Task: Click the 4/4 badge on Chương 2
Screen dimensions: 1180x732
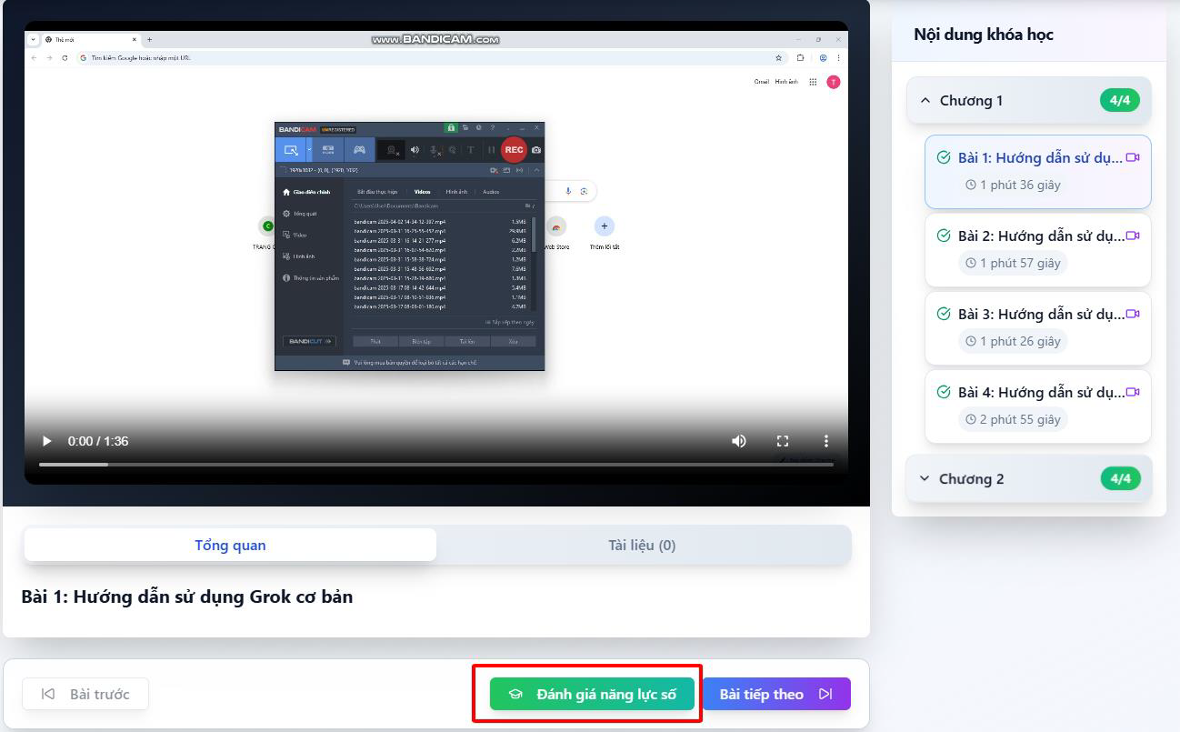Action: click(x=1120, y=478)
